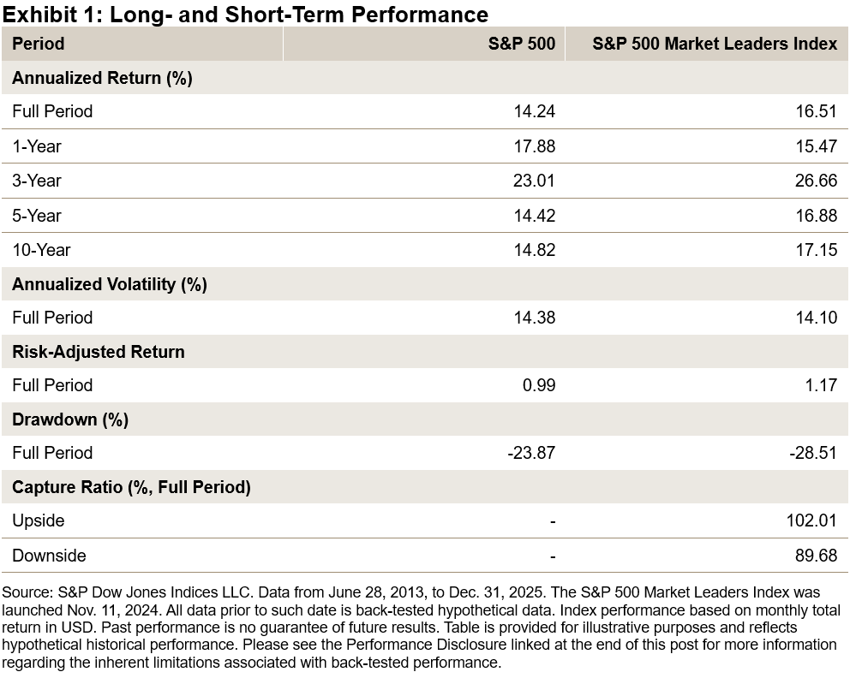Click the S&P 500 Market Leaders Index header
856x678 pixels.
[x=715, y=44]
